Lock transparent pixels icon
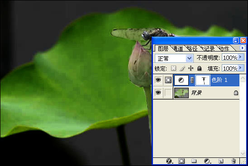Screen dimensions: 248x166 pyautogui.click(x=173, y=68)
